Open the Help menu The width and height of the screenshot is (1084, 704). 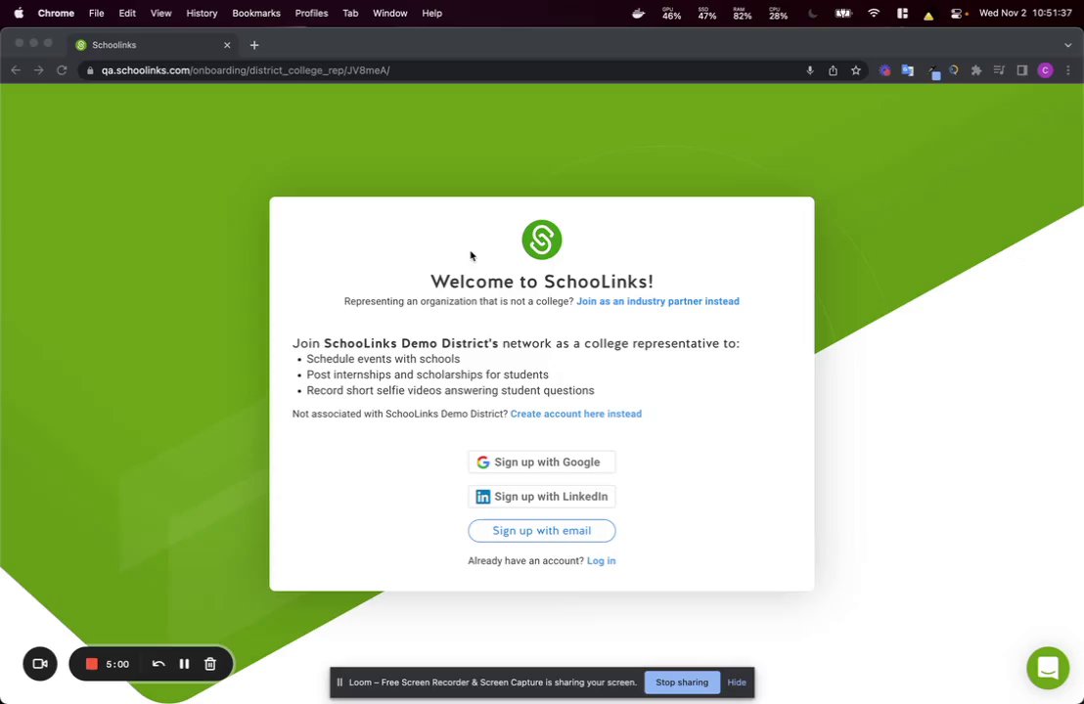point(432,13)
